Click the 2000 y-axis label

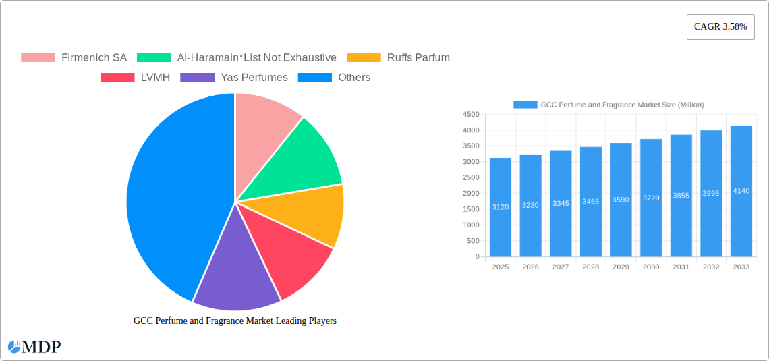[471, 193]
